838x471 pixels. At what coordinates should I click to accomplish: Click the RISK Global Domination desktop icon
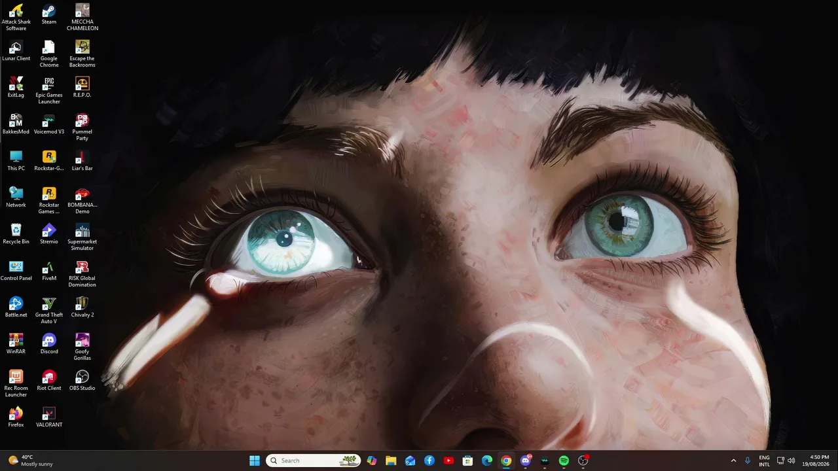tap(82, 274)
